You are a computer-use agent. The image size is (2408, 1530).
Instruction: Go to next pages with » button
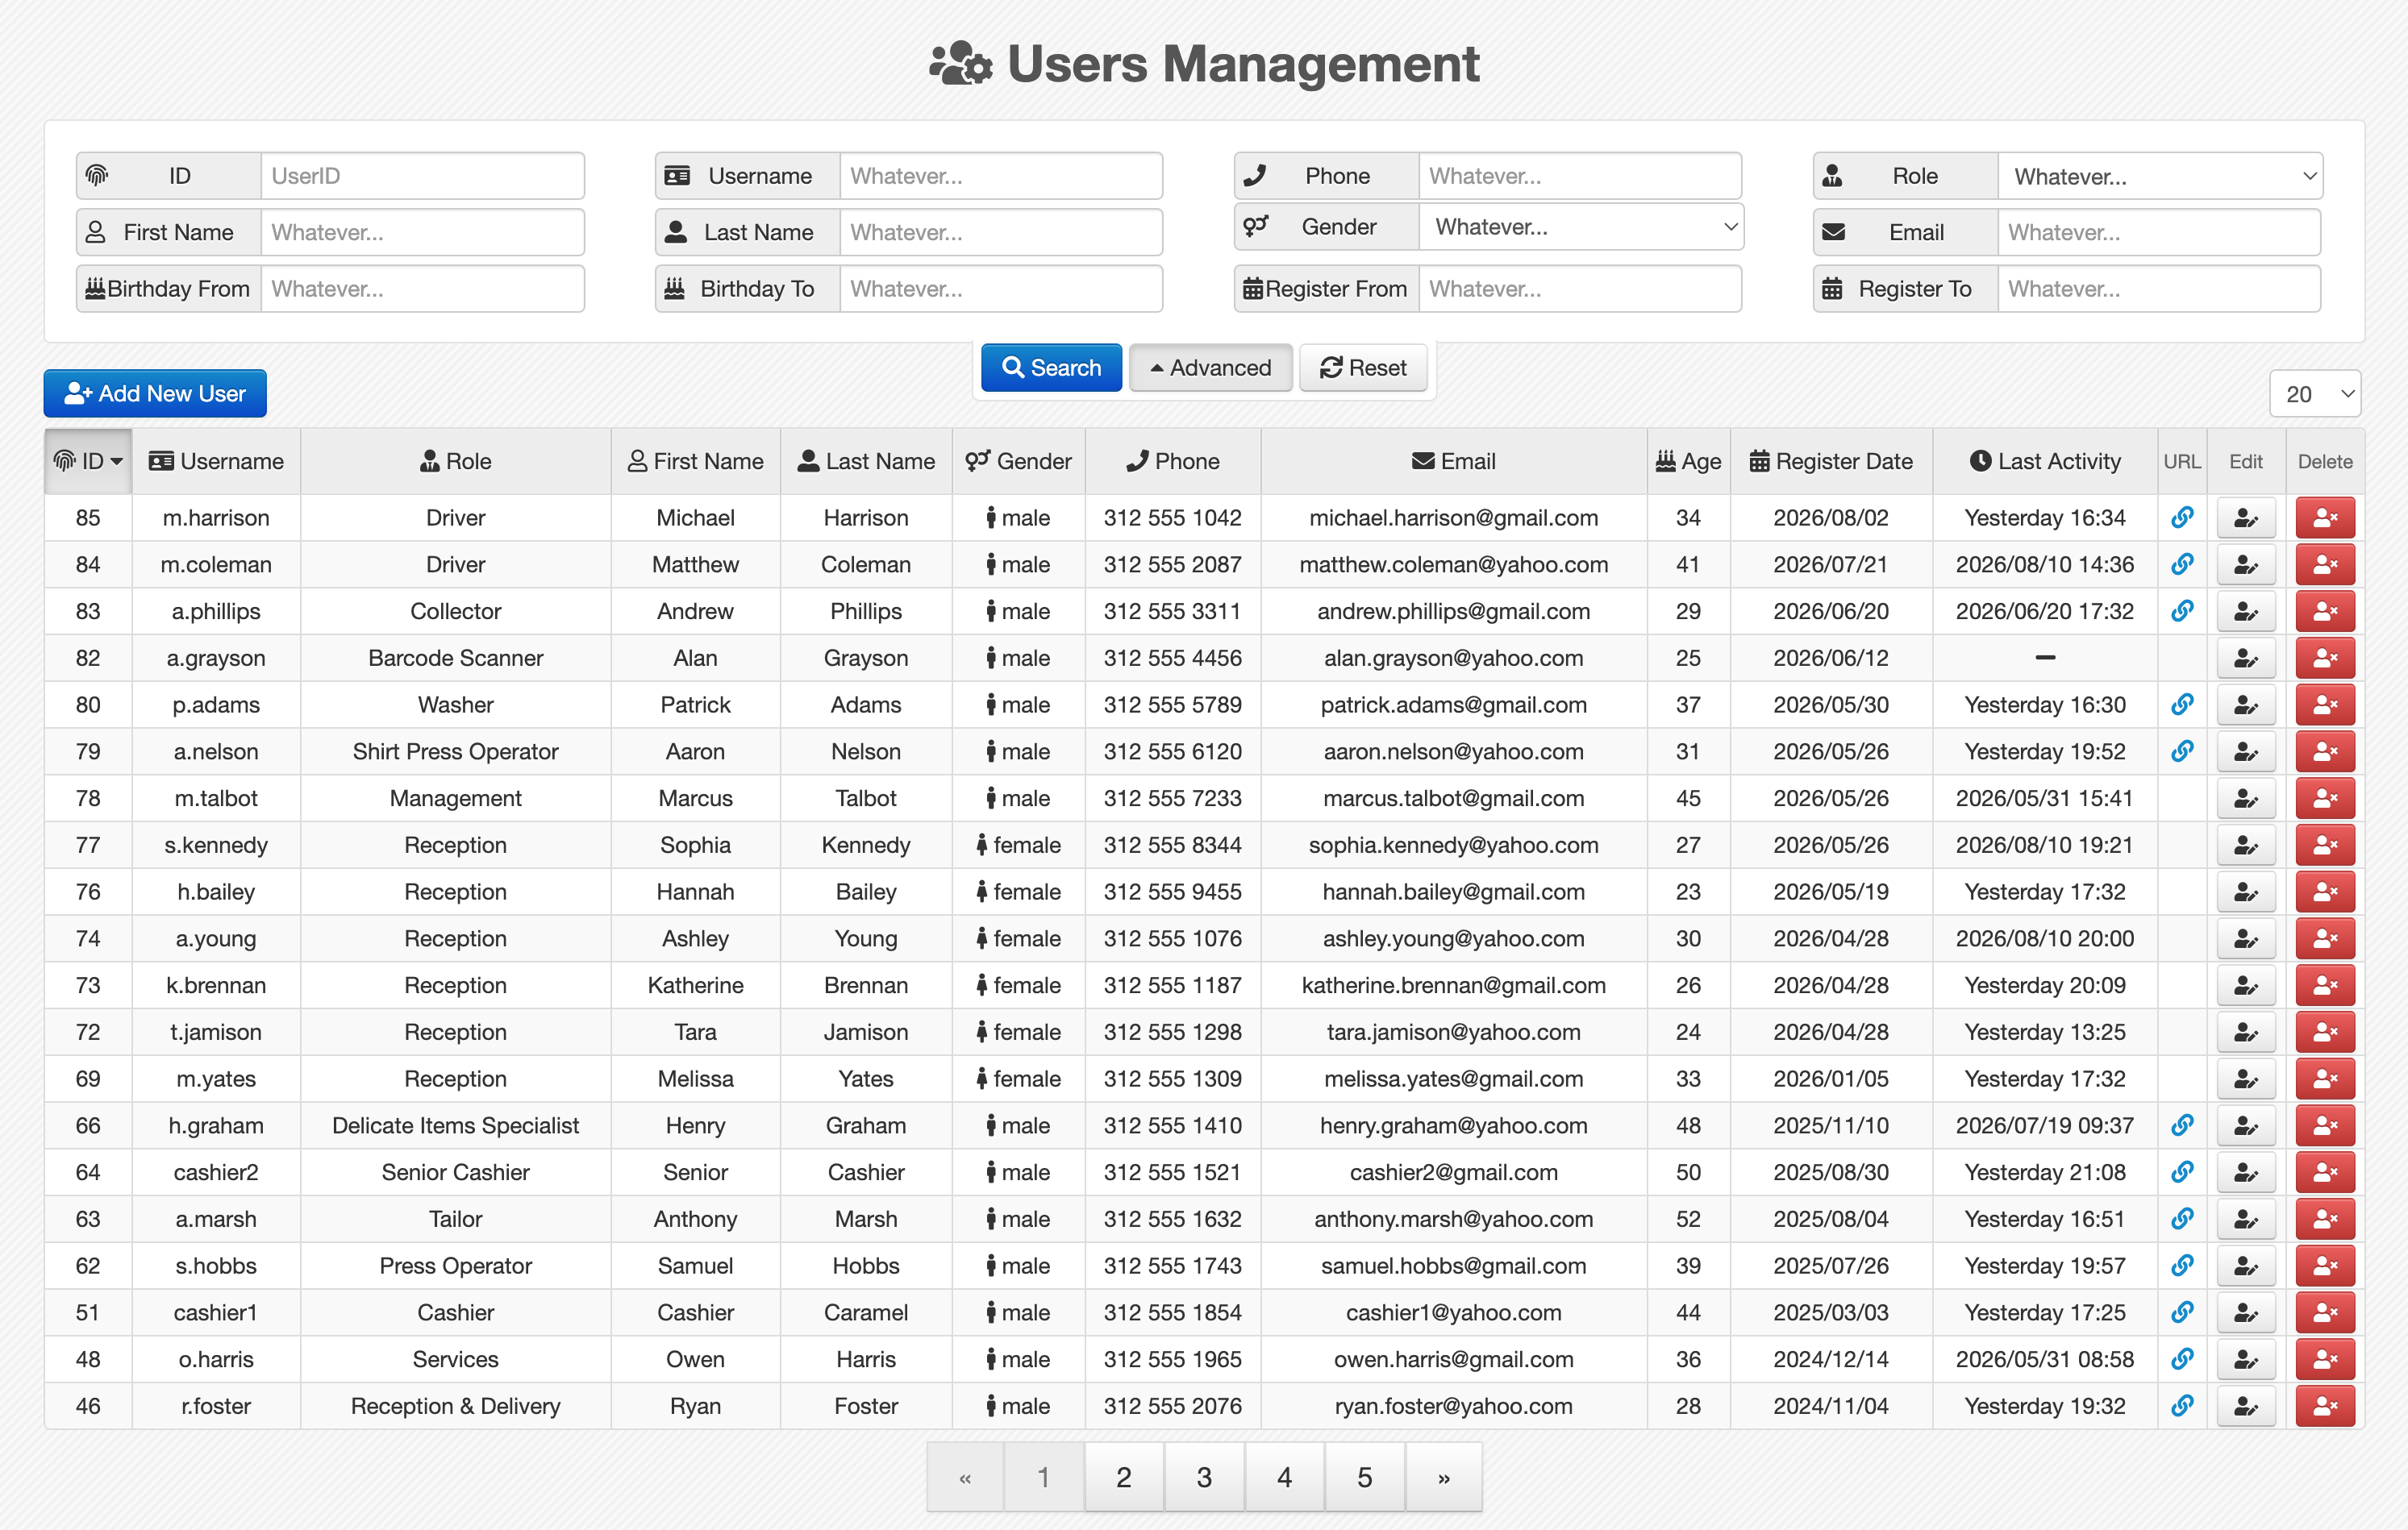1444,1476
